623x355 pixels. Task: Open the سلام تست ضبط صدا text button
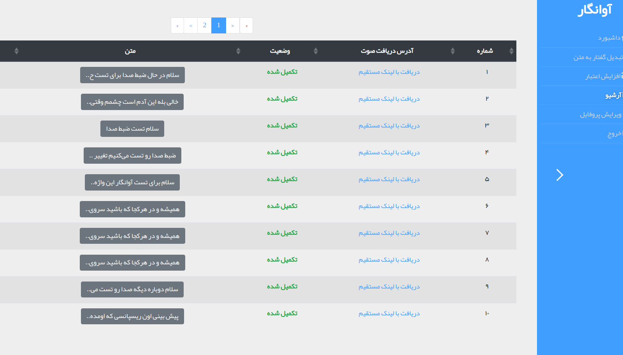132,129
